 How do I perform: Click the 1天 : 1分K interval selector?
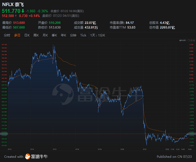point(98,35)
